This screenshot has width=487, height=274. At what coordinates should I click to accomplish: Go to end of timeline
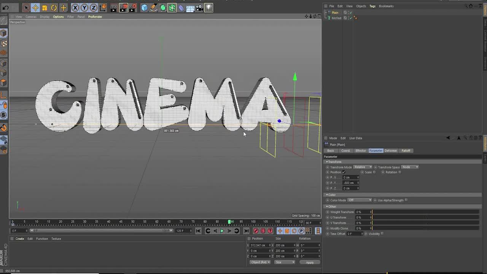coord(246,231)
